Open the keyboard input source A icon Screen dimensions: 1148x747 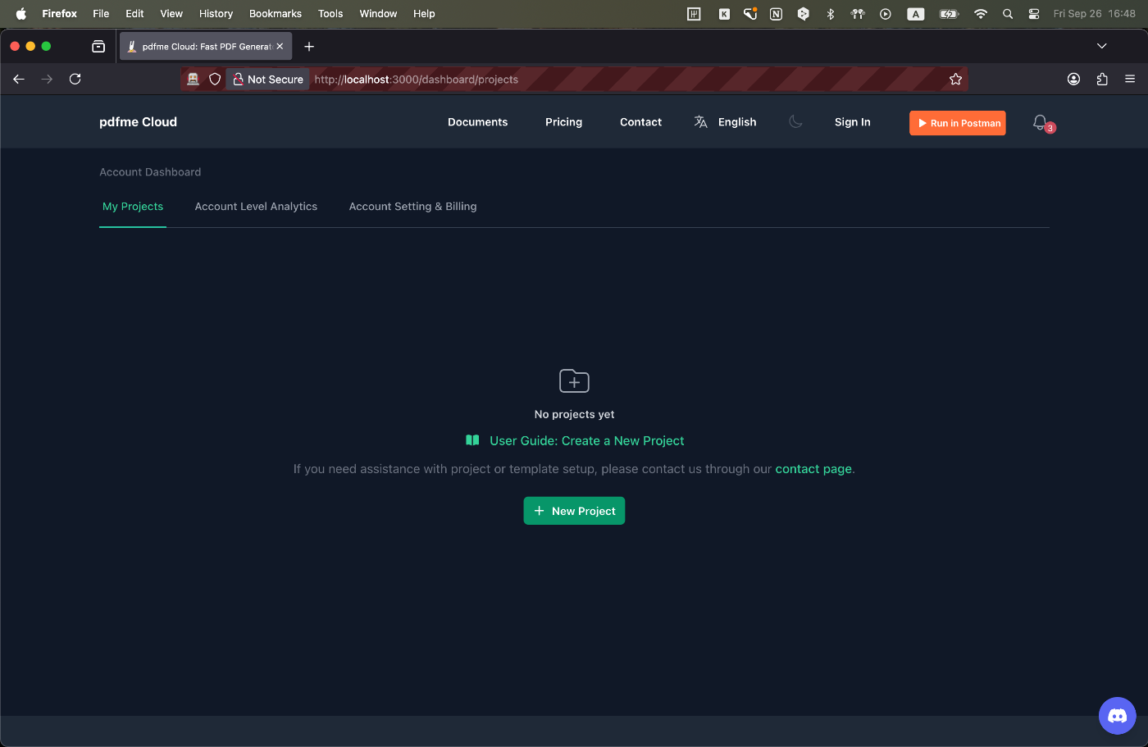coord(916,14)
